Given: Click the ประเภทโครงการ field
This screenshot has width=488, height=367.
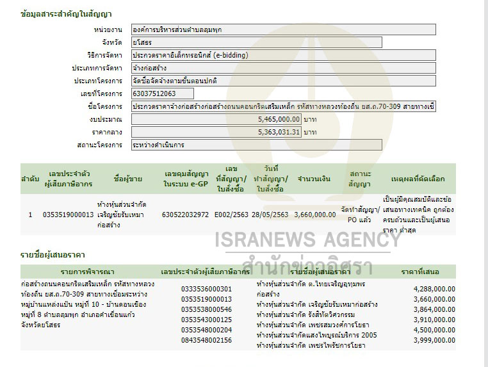Looking at the screenshot, I should point(283,81).
